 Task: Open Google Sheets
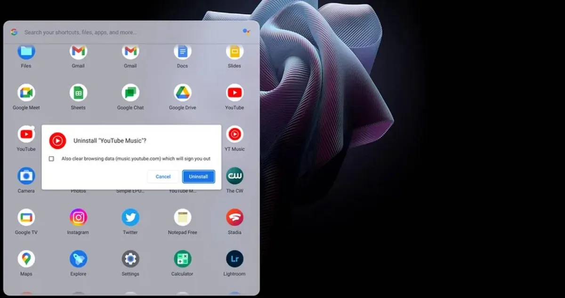[78, 93]
